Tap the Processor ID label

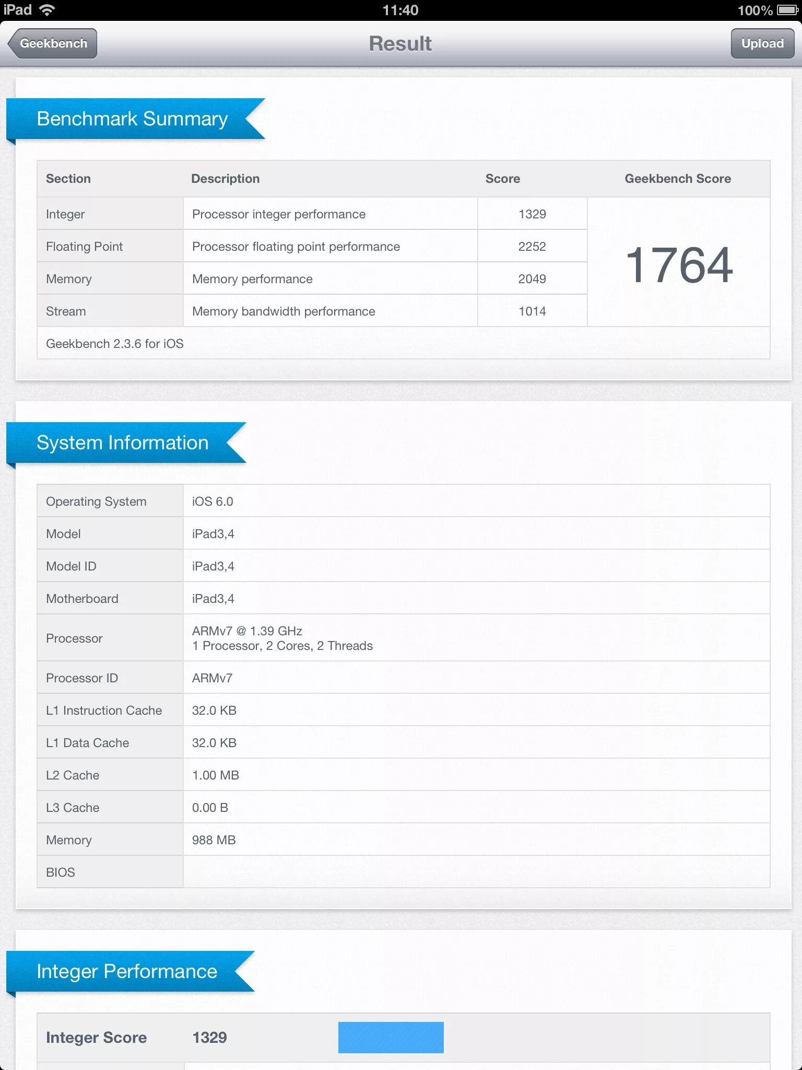click(x=82, y=678)
